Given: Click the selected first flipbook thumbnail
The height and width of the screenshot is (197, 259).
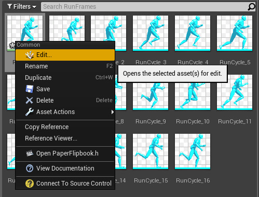Looking at the screenshot, I should (x=25, y=29).
